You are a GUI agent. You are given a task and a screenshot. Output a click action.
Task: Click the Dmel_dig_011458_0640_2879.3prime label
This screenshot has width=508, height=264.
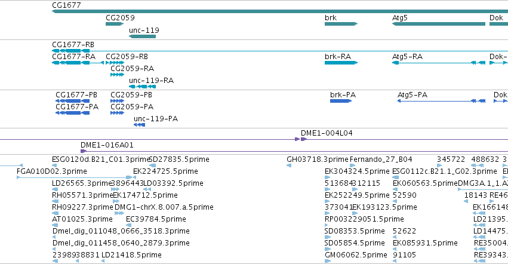pyautogui.click(x=121, y=243)
